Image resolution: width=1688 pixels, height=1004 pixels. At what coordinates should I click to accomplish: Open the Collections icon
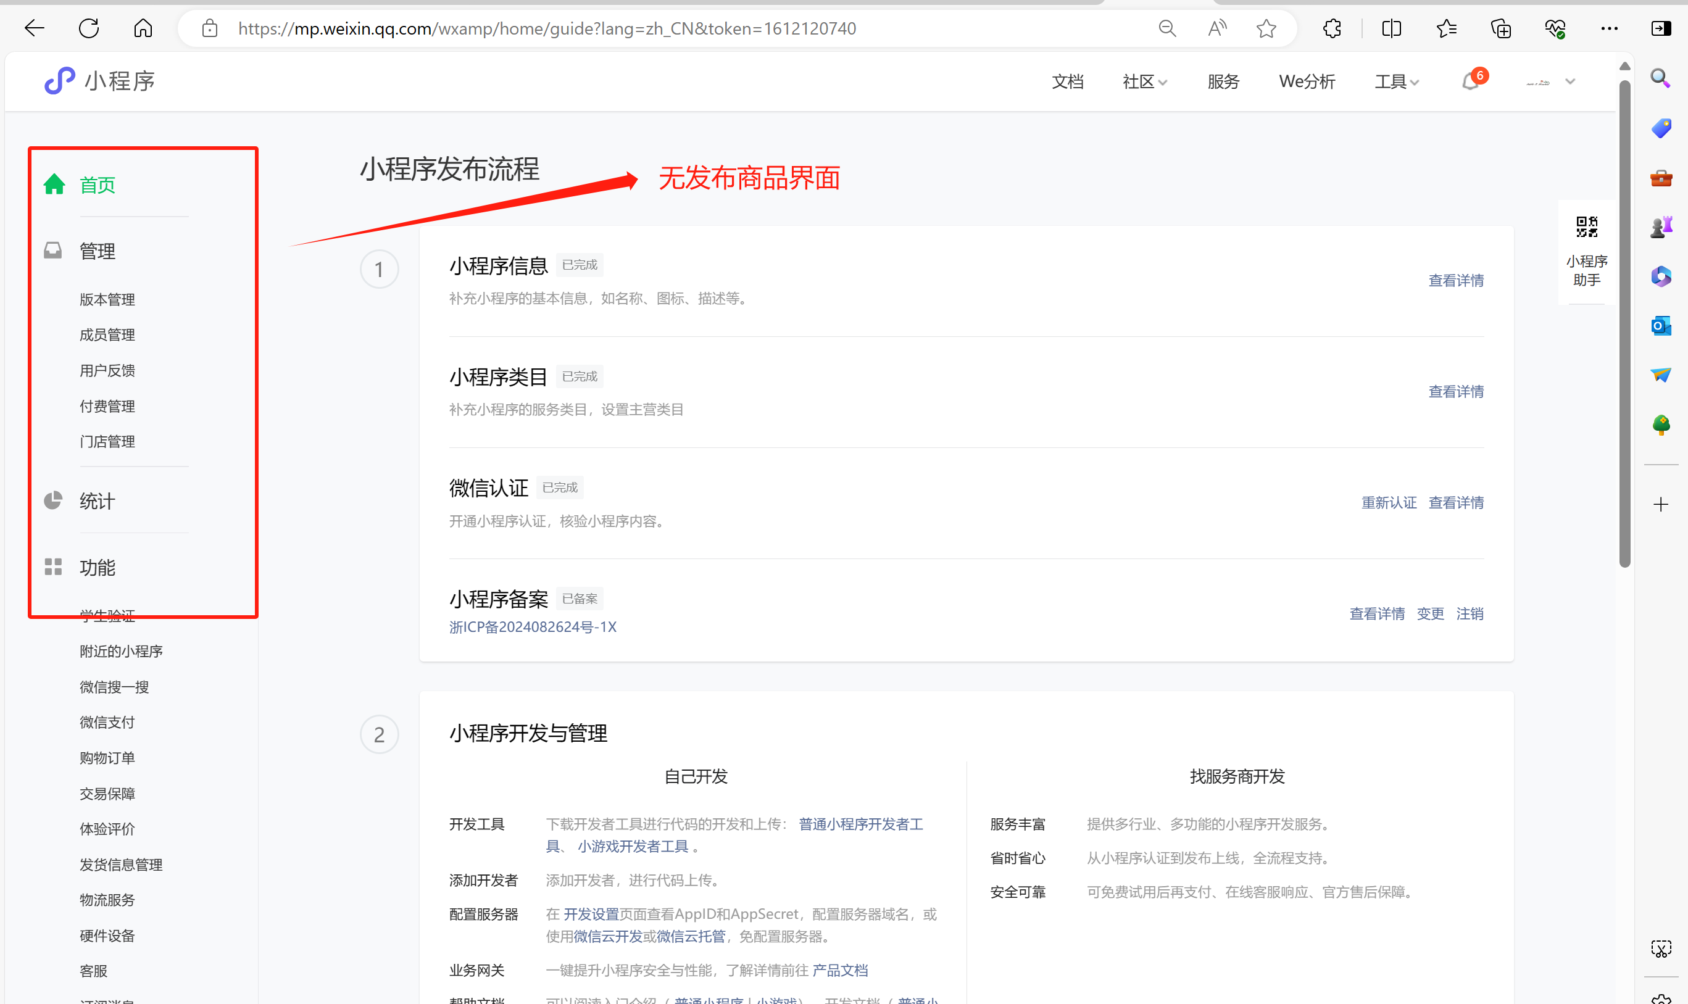(1500, 28)
